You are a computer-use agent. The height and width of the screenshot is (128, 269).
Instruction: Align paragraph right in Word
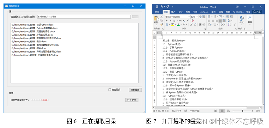(x=217, y=21)
